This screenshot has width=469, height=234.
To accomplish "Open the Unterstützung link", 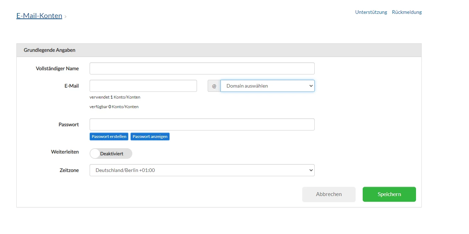I will tap(371, 12).
